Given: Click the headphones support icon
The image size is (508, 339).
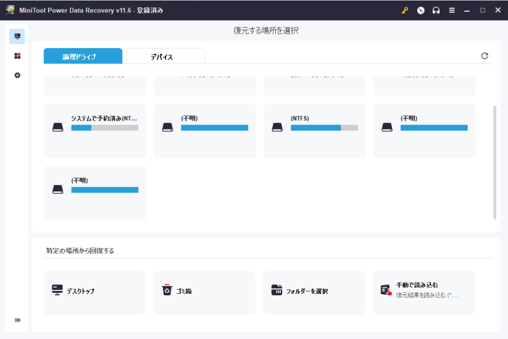Looking at the screenshot, I should click(436, 10).
